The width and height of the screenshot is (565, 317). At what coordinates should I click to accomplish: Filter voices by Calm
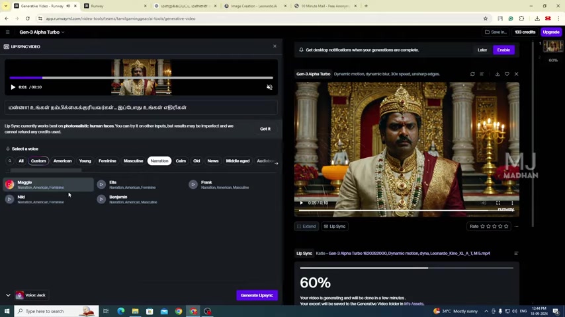181,161
